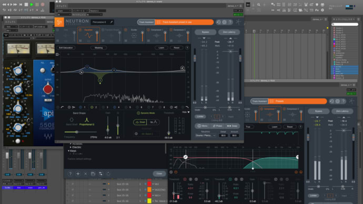
Task: Open help question mark in front Neutron
Action: point(230,22)
